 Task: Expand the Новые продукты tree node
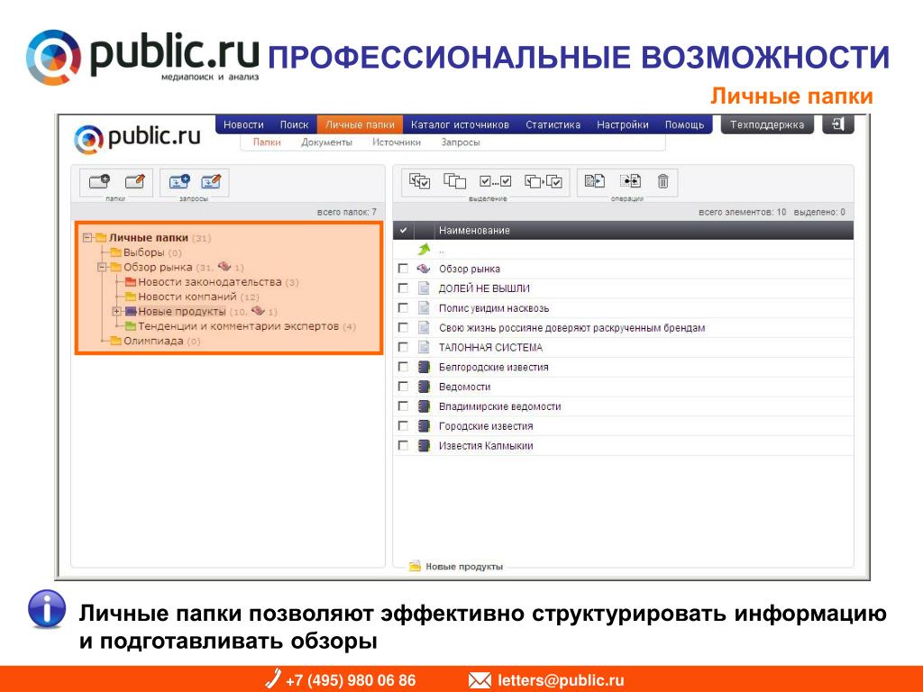point(116,311)
